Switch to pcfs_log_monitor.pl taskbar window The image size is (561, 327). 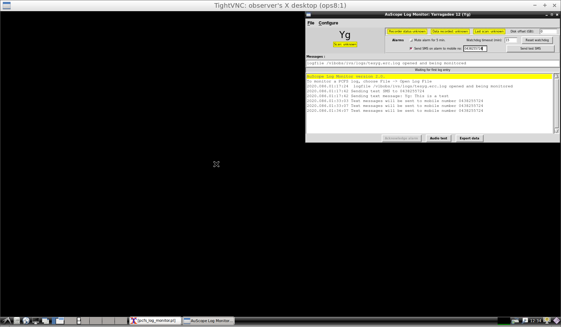(155, 321)
